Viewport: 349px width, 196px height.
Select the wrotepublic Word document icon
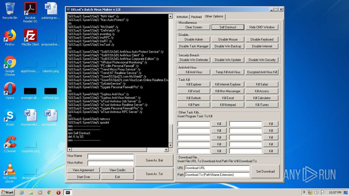click(x=51, y=118)
